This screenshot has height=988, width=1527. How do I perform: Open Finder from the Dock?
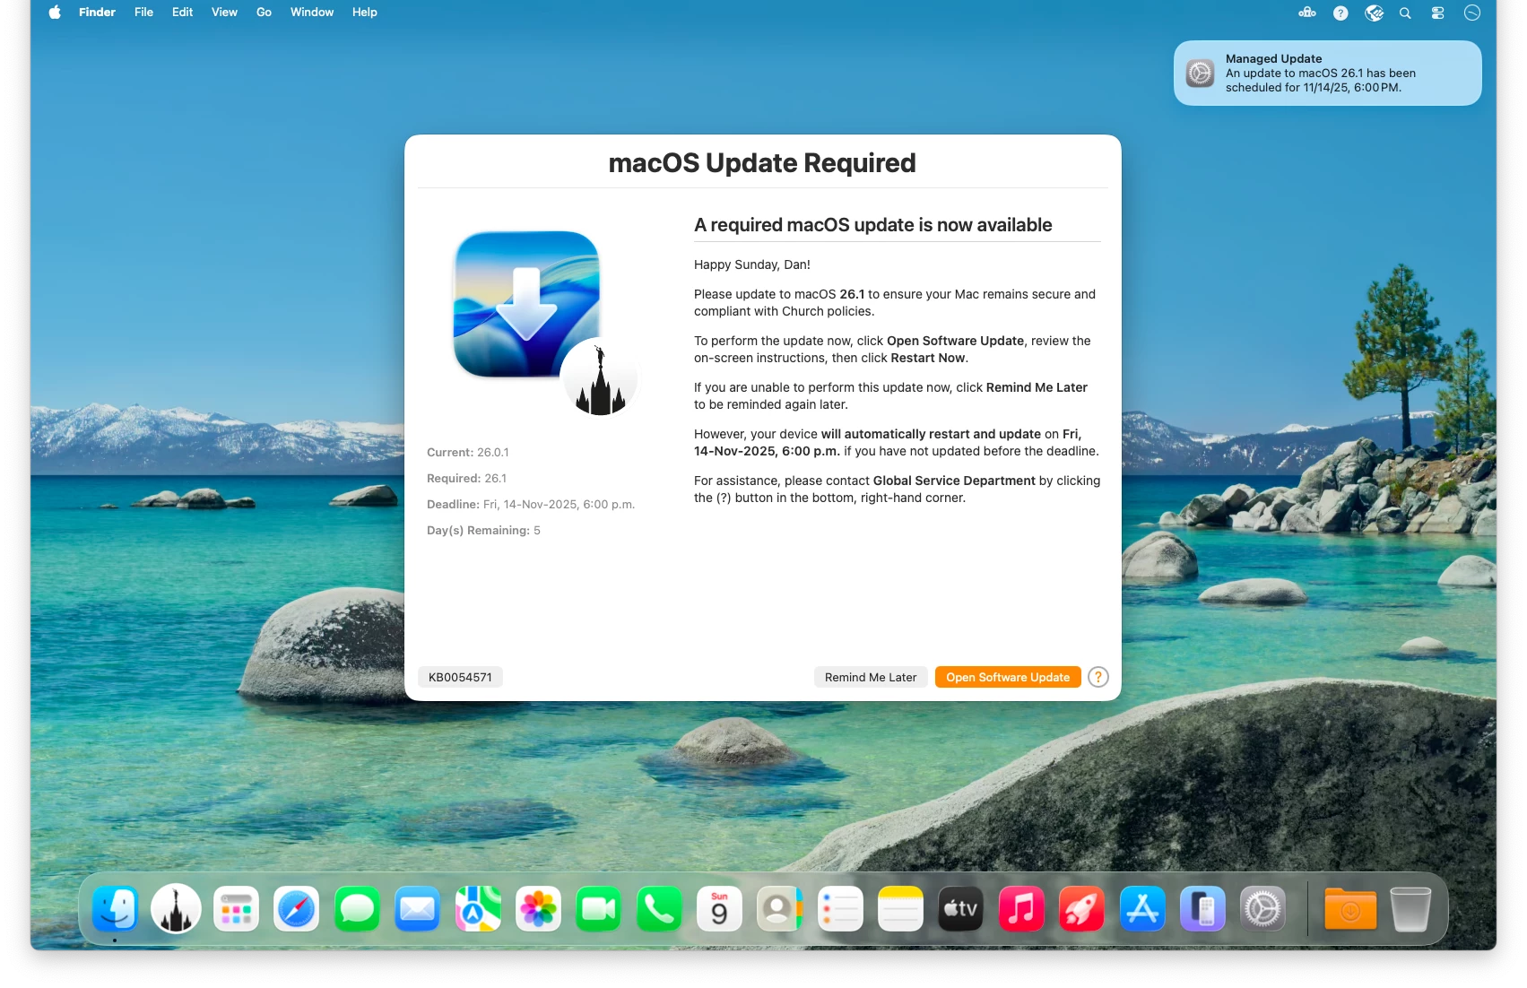(115, 909)
